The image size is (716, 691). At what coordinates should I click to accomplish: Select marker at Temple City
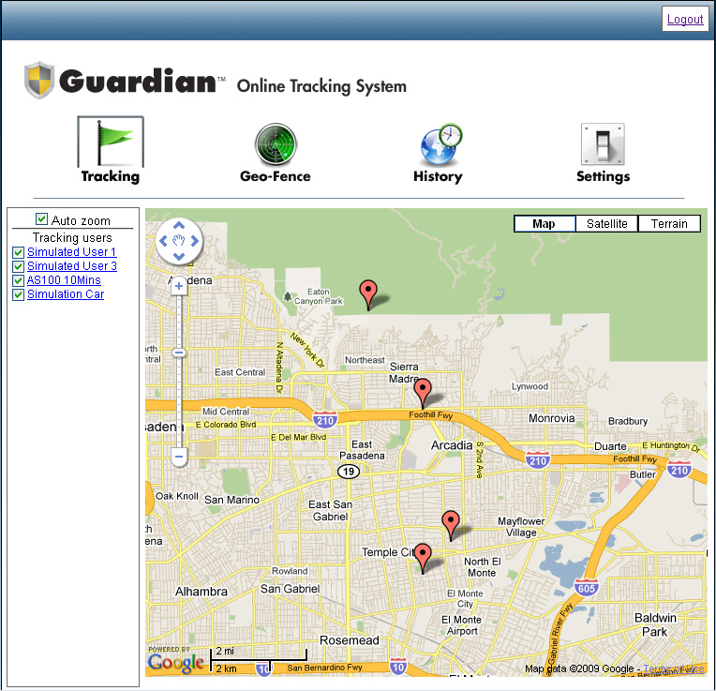click(x=423, y=558)
